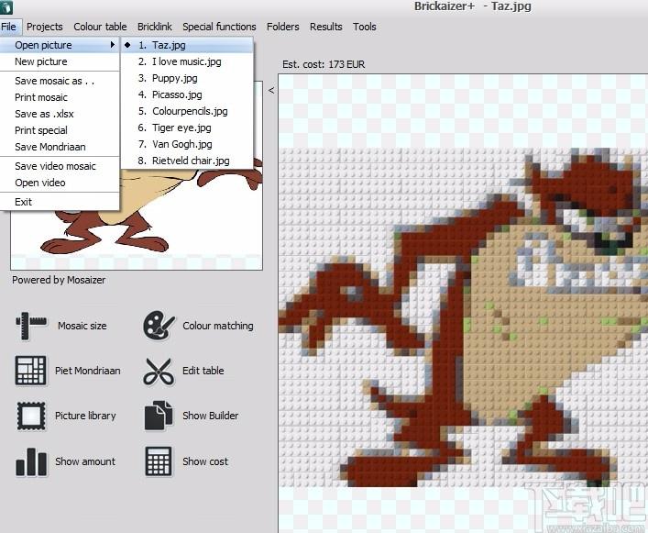648x533 pixels.
Task: Click the Show Builder label
Action: pos(211,416)
